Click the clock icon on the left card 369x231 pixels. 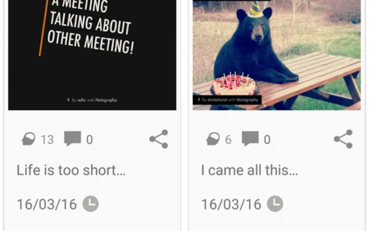pos(90,204)
